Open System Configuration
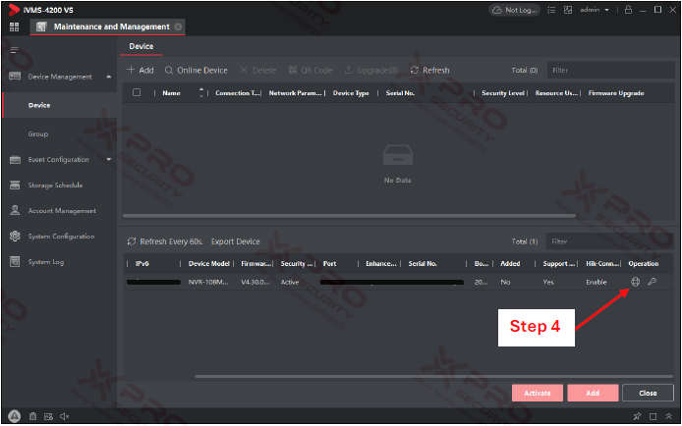Screen dimensions: 682x426 point(61,237)
